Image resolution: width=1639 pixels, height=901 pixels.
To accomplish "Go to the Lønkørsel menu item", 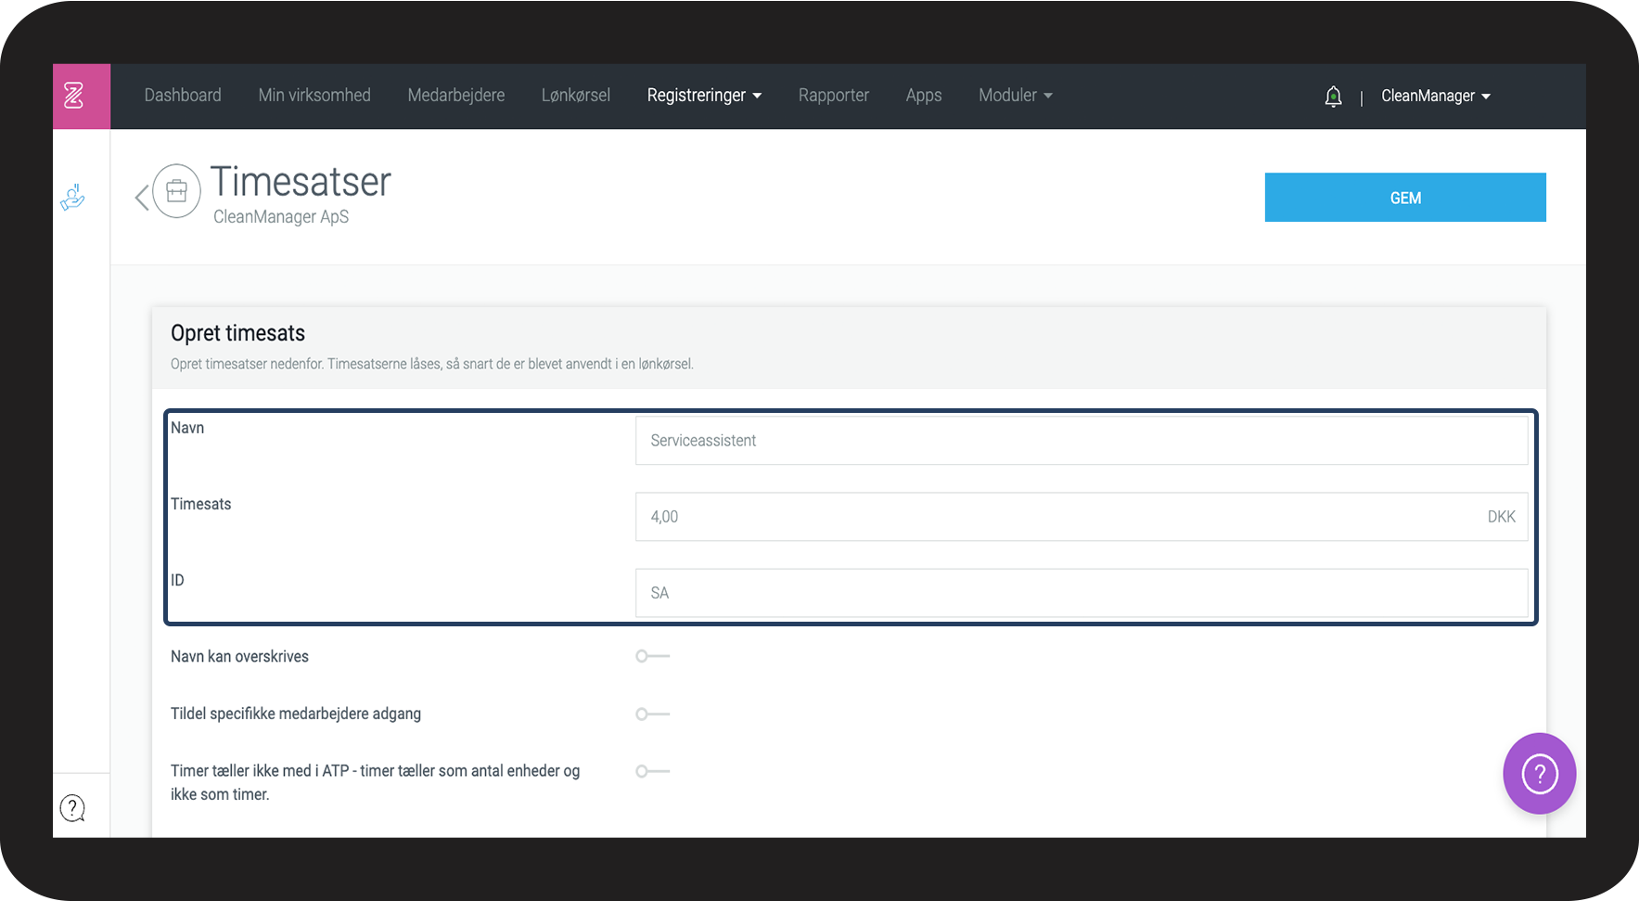I will [x=576, y=96].
